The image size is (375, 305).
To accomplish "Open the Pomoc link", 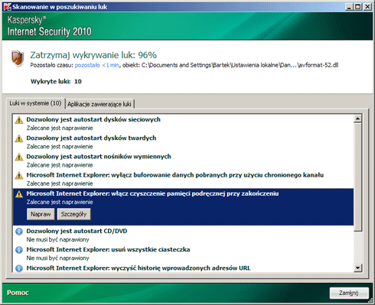I will coord(18,293).
